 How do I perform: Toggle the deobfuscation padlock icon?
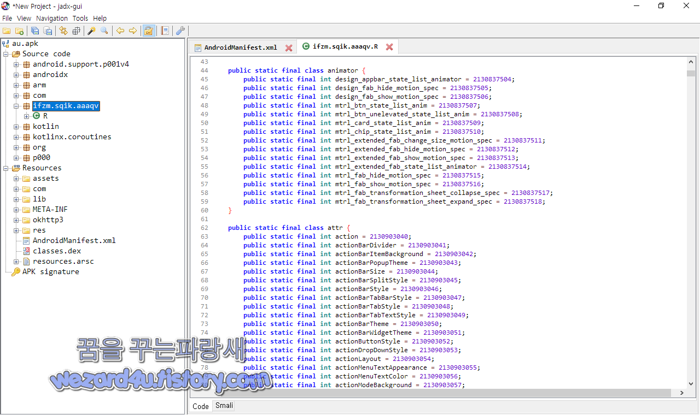[148, 31]
